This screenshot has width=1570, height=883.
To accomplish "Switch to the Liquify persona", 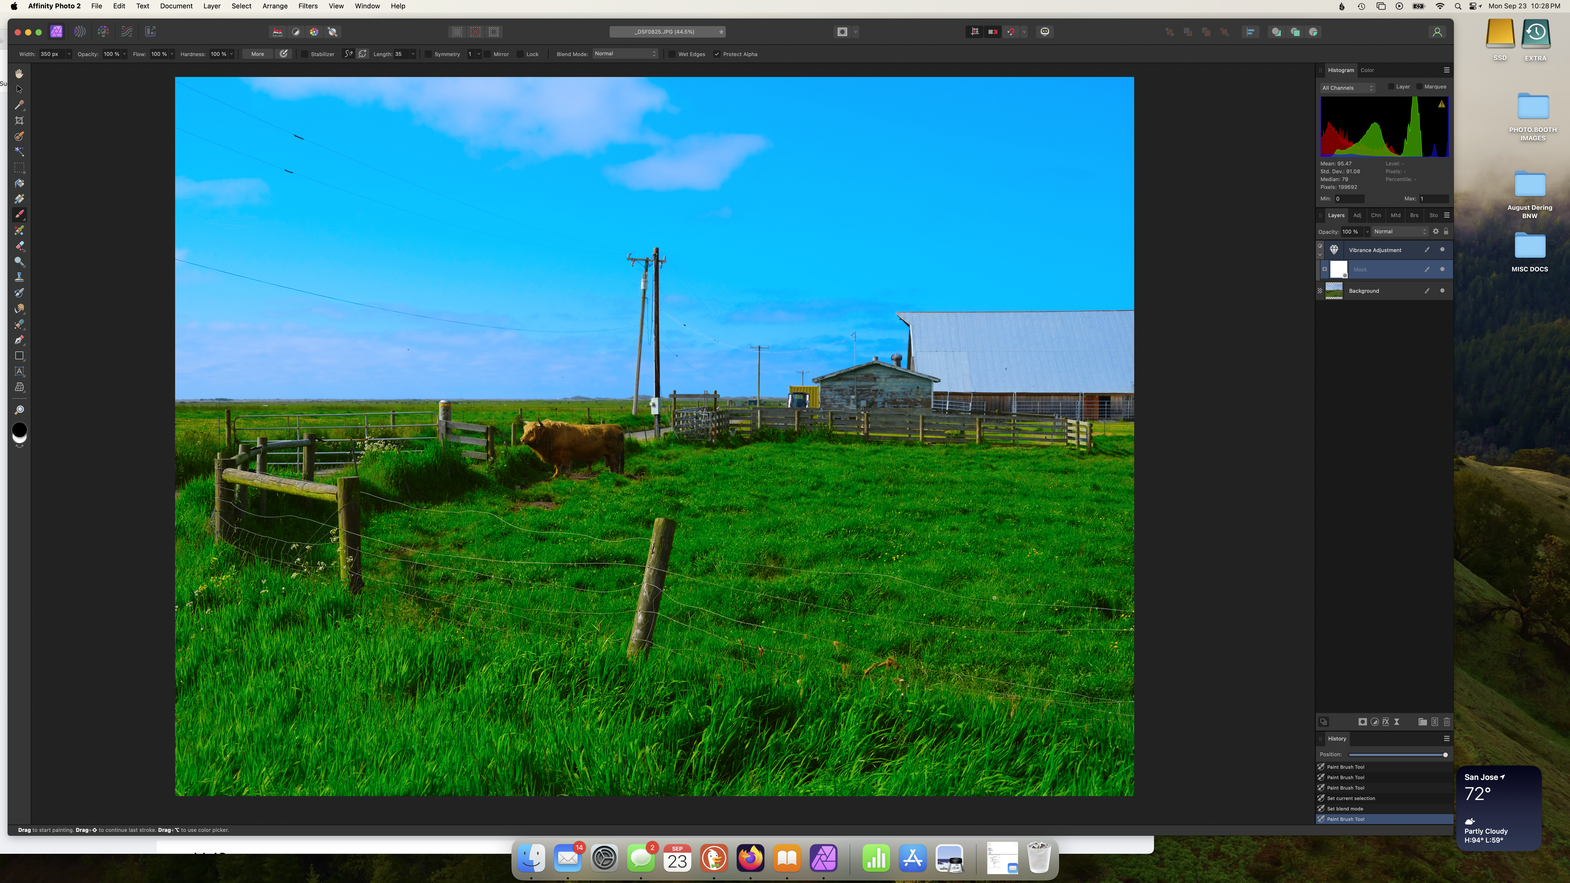I will click(x=80, y=32).
